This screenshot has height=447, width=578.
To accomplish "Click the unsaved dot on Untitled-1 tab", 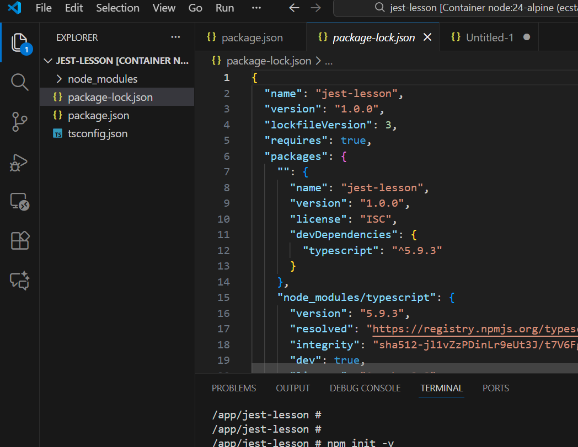I will 527,37.
